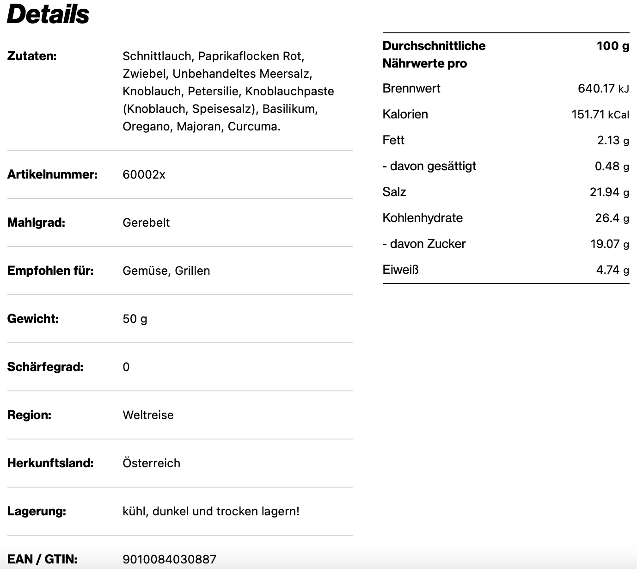The width and height of the screenshot is (637, 569).
Task: Click the Schärfegrad value 0
Action: pyautogui.click(x=126, y=367)
